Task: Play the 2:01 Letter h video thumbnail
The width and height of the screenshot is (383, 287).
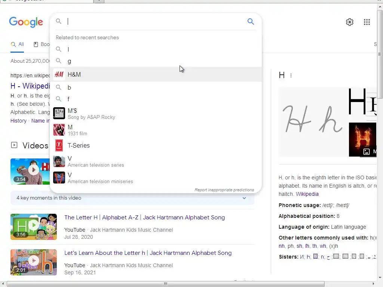Action: 34,262
